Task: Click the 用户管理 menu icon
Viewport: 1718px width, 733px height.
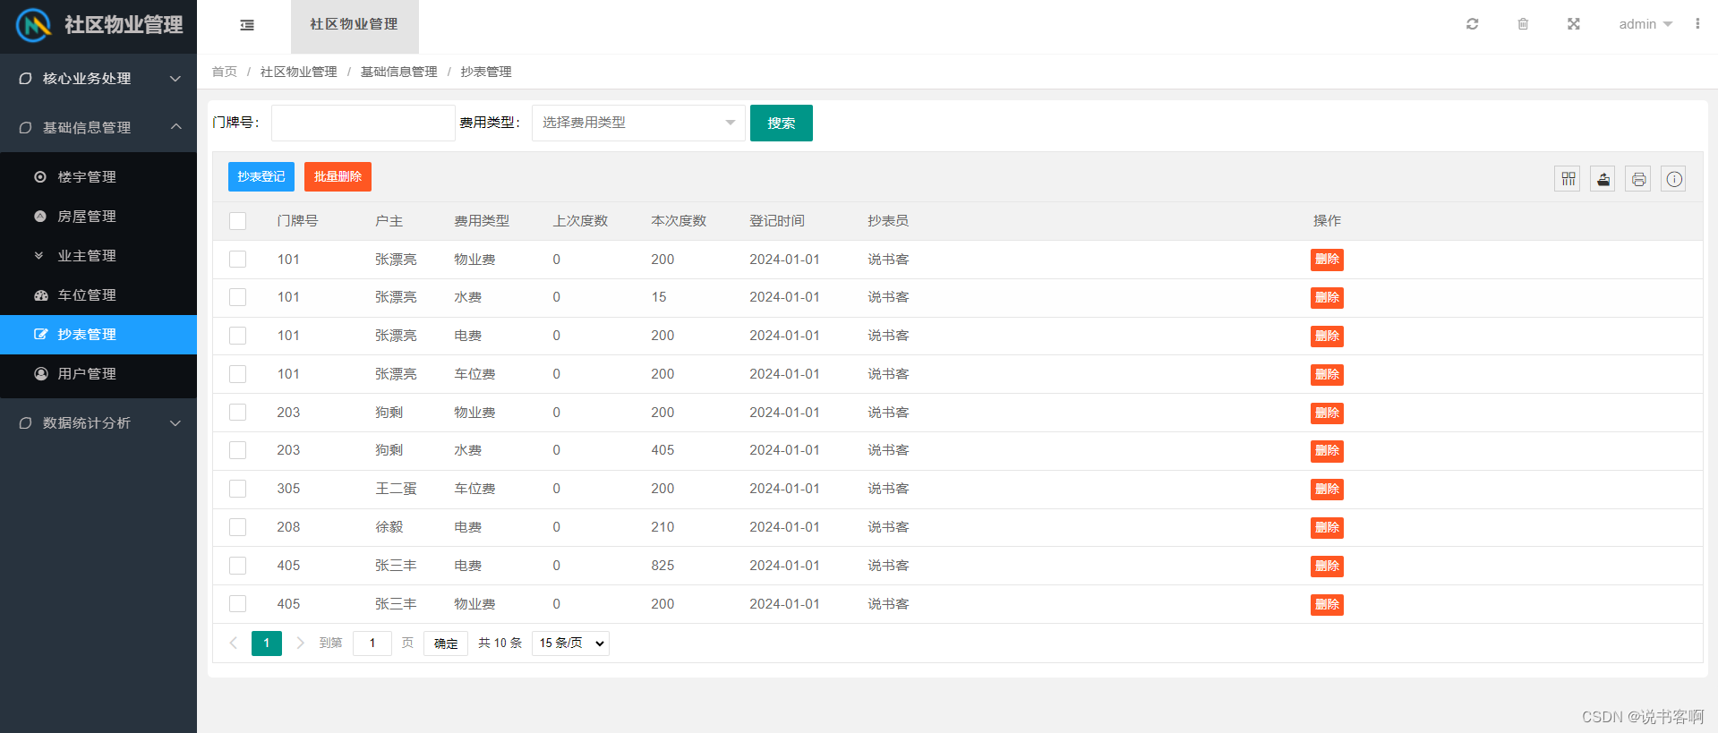Action: click(40, 374)
